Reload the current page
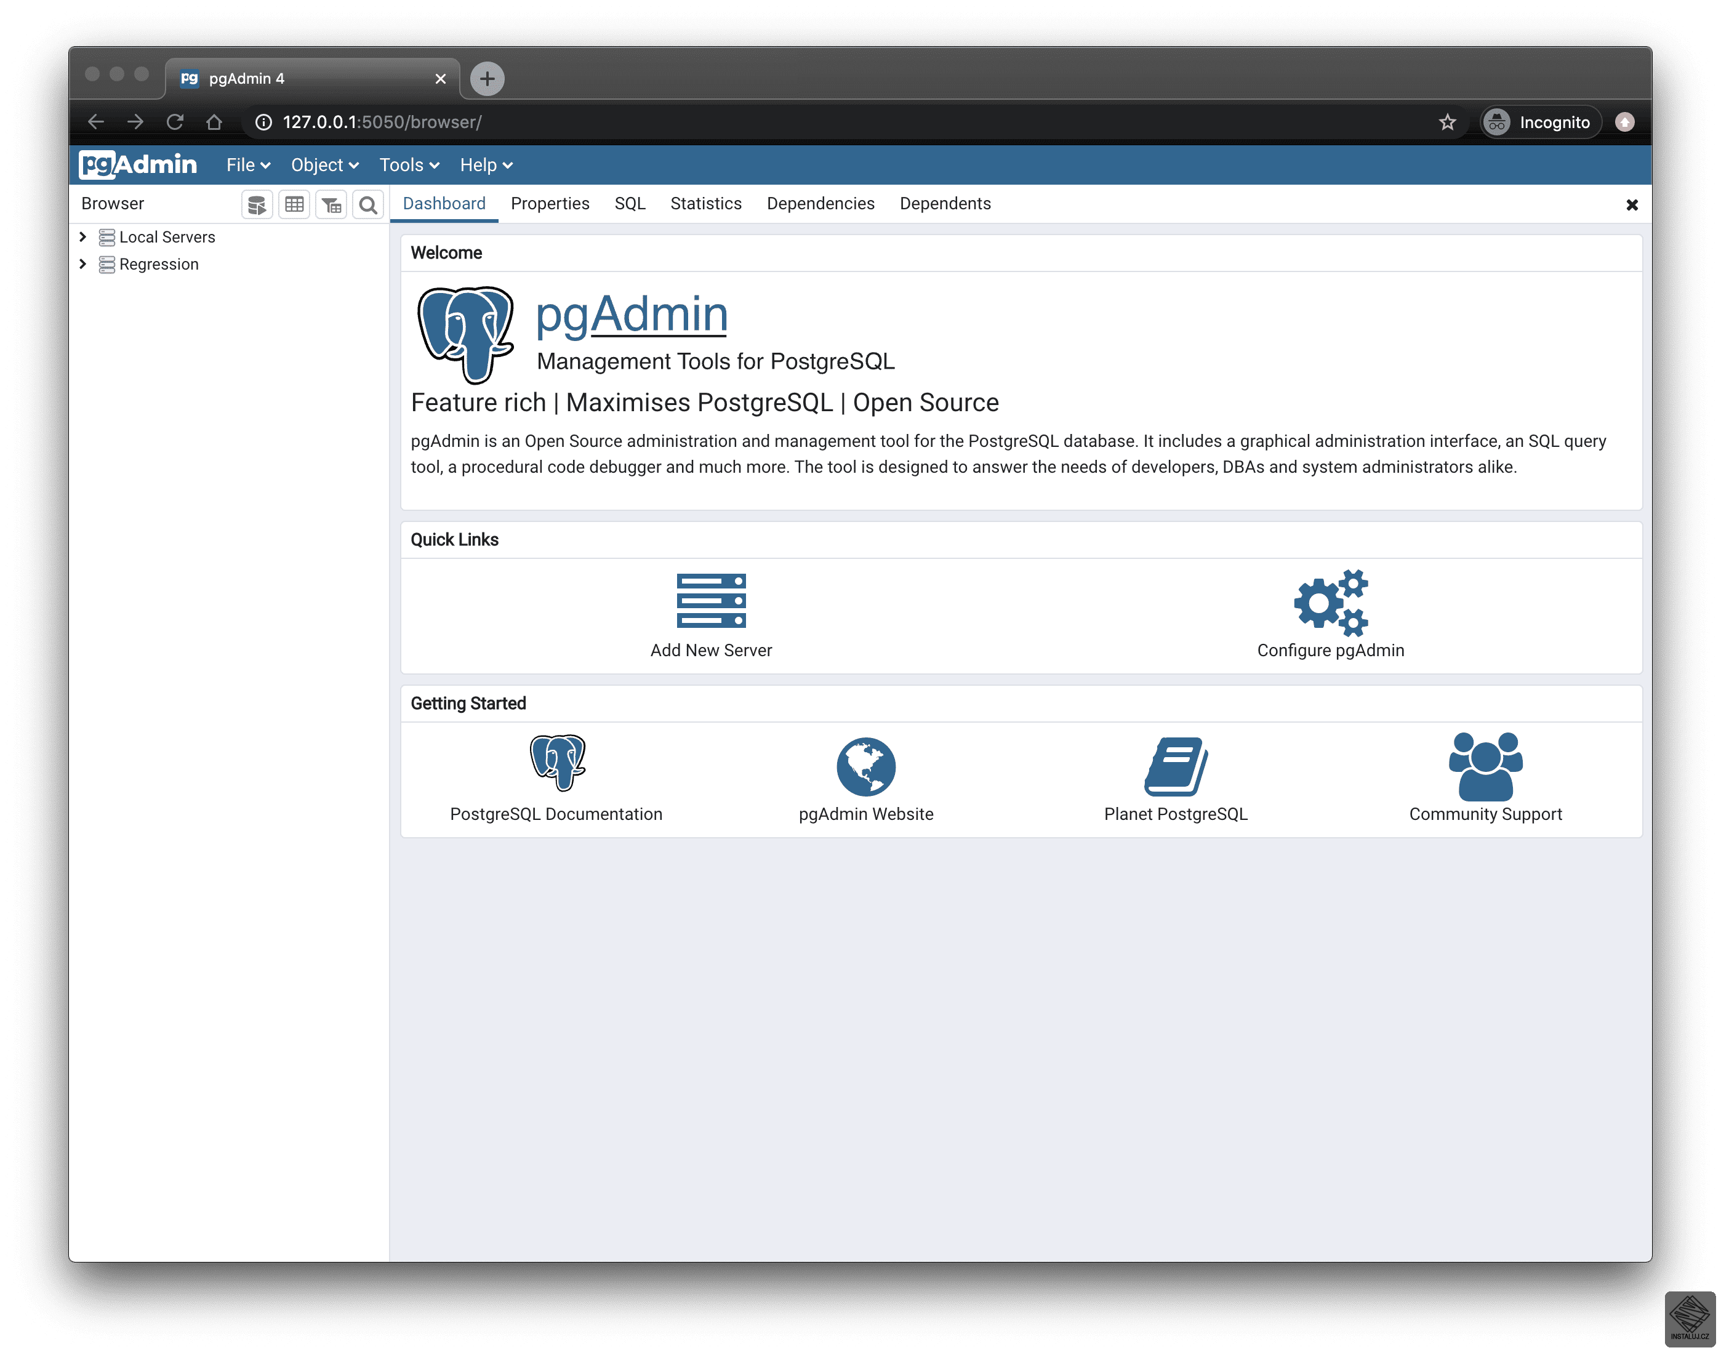 (175, 122)
